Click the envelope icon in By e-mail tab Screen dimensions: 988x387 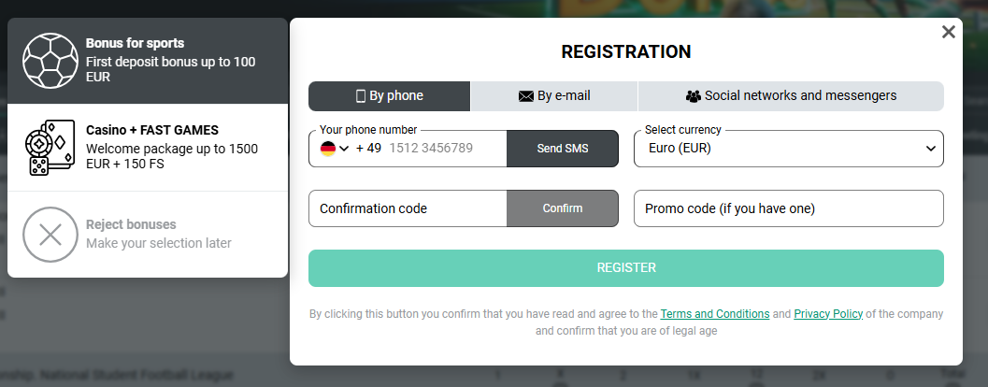coord(526,96)
